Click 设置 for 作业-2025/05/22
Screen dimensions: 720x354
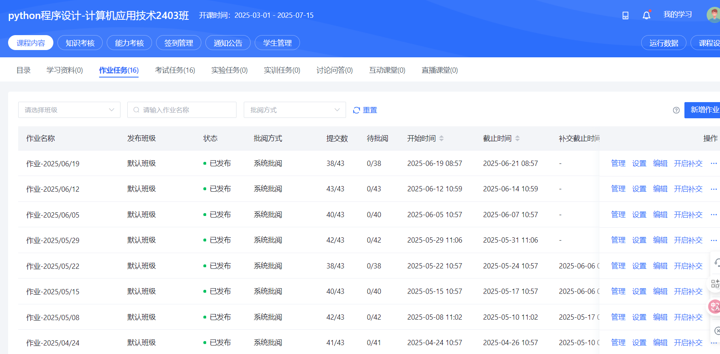[639, 266]
